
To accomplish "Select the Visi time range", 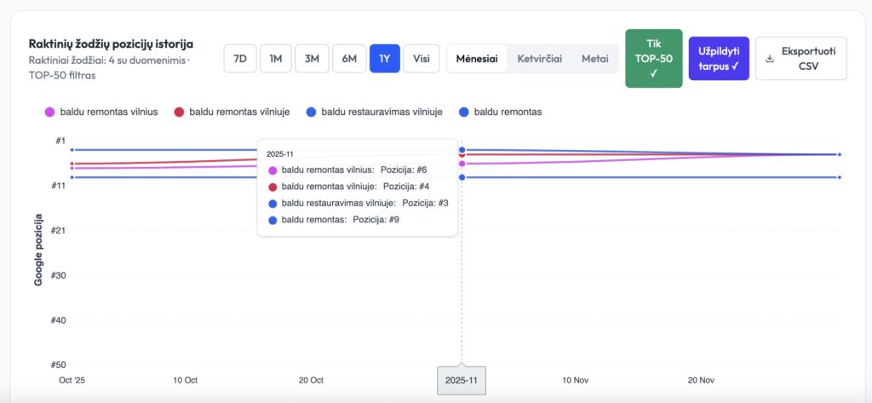I will [422, 59].
